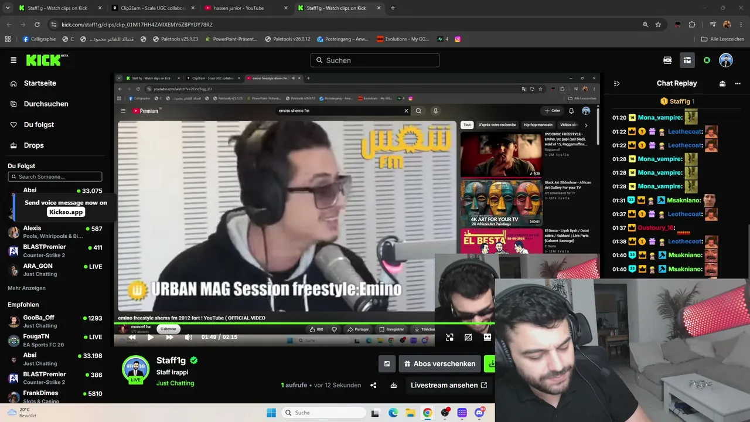Mute the clip volume

[x=188, y=337]
